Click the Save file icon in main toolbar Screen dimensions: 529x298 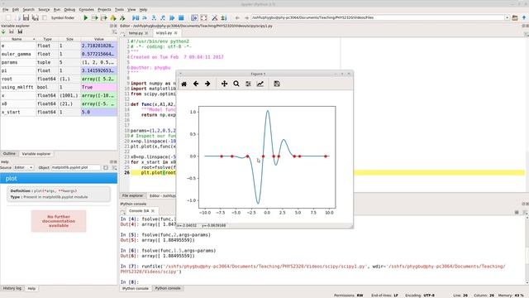tap(26, 17)
